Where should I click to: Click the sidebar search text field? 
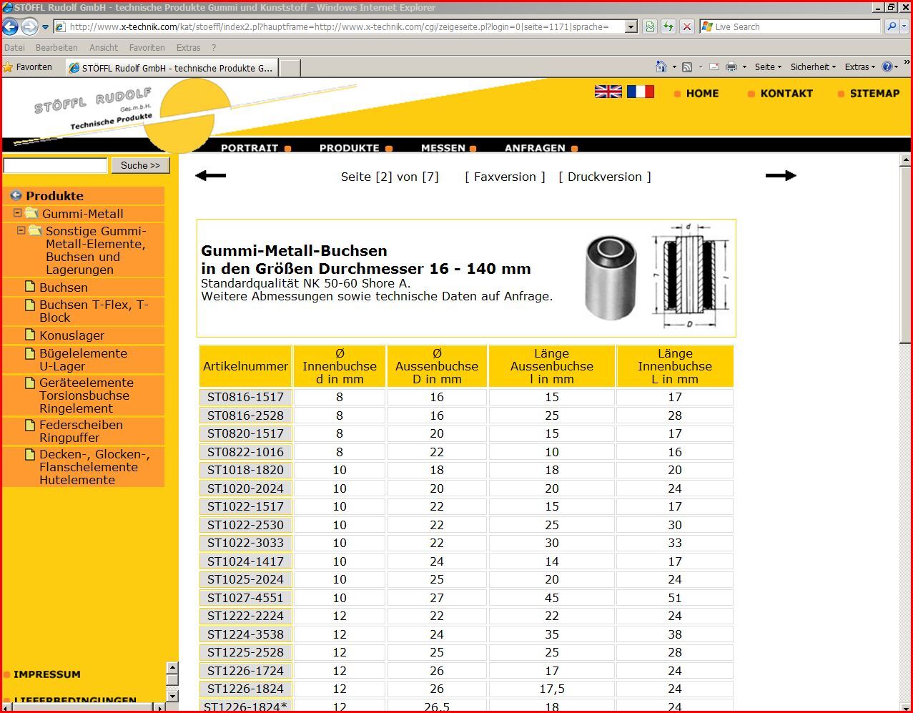point(55,165)
